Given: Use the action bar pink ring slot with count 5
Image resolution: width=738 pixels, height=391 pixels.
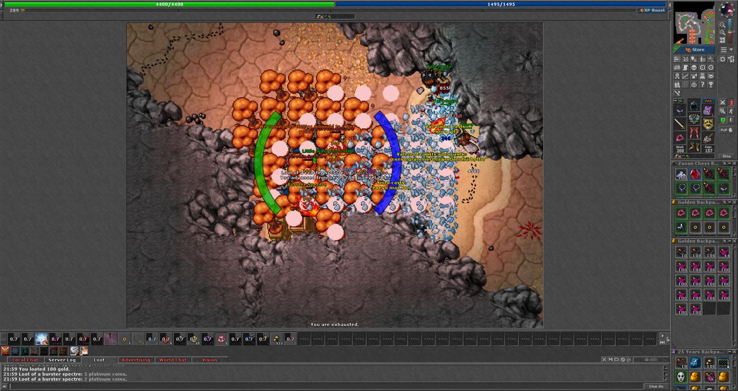Looking at the screenshot, I should (221, 339).
